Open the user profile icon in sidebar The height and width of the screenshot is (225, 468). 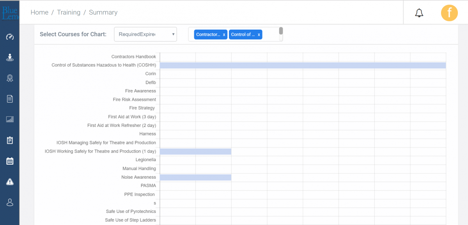tap(10, 202)
